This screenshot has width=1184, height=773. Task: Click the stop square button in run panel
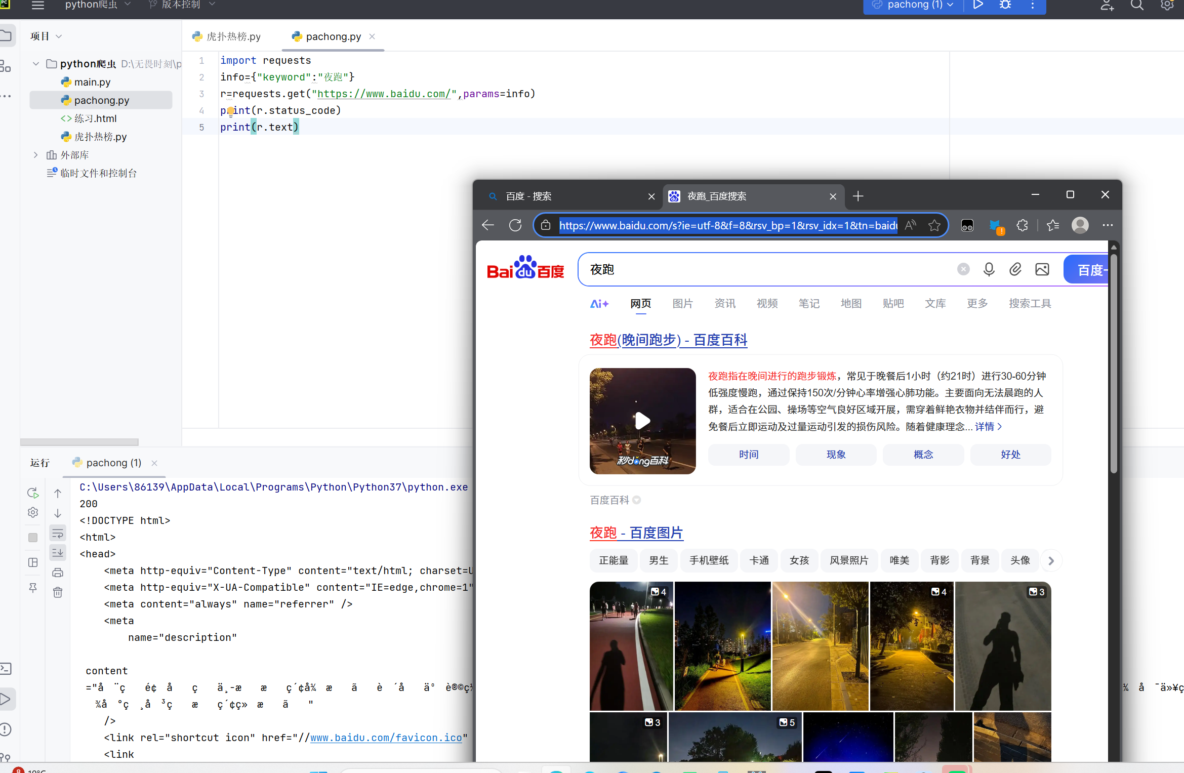33,538
